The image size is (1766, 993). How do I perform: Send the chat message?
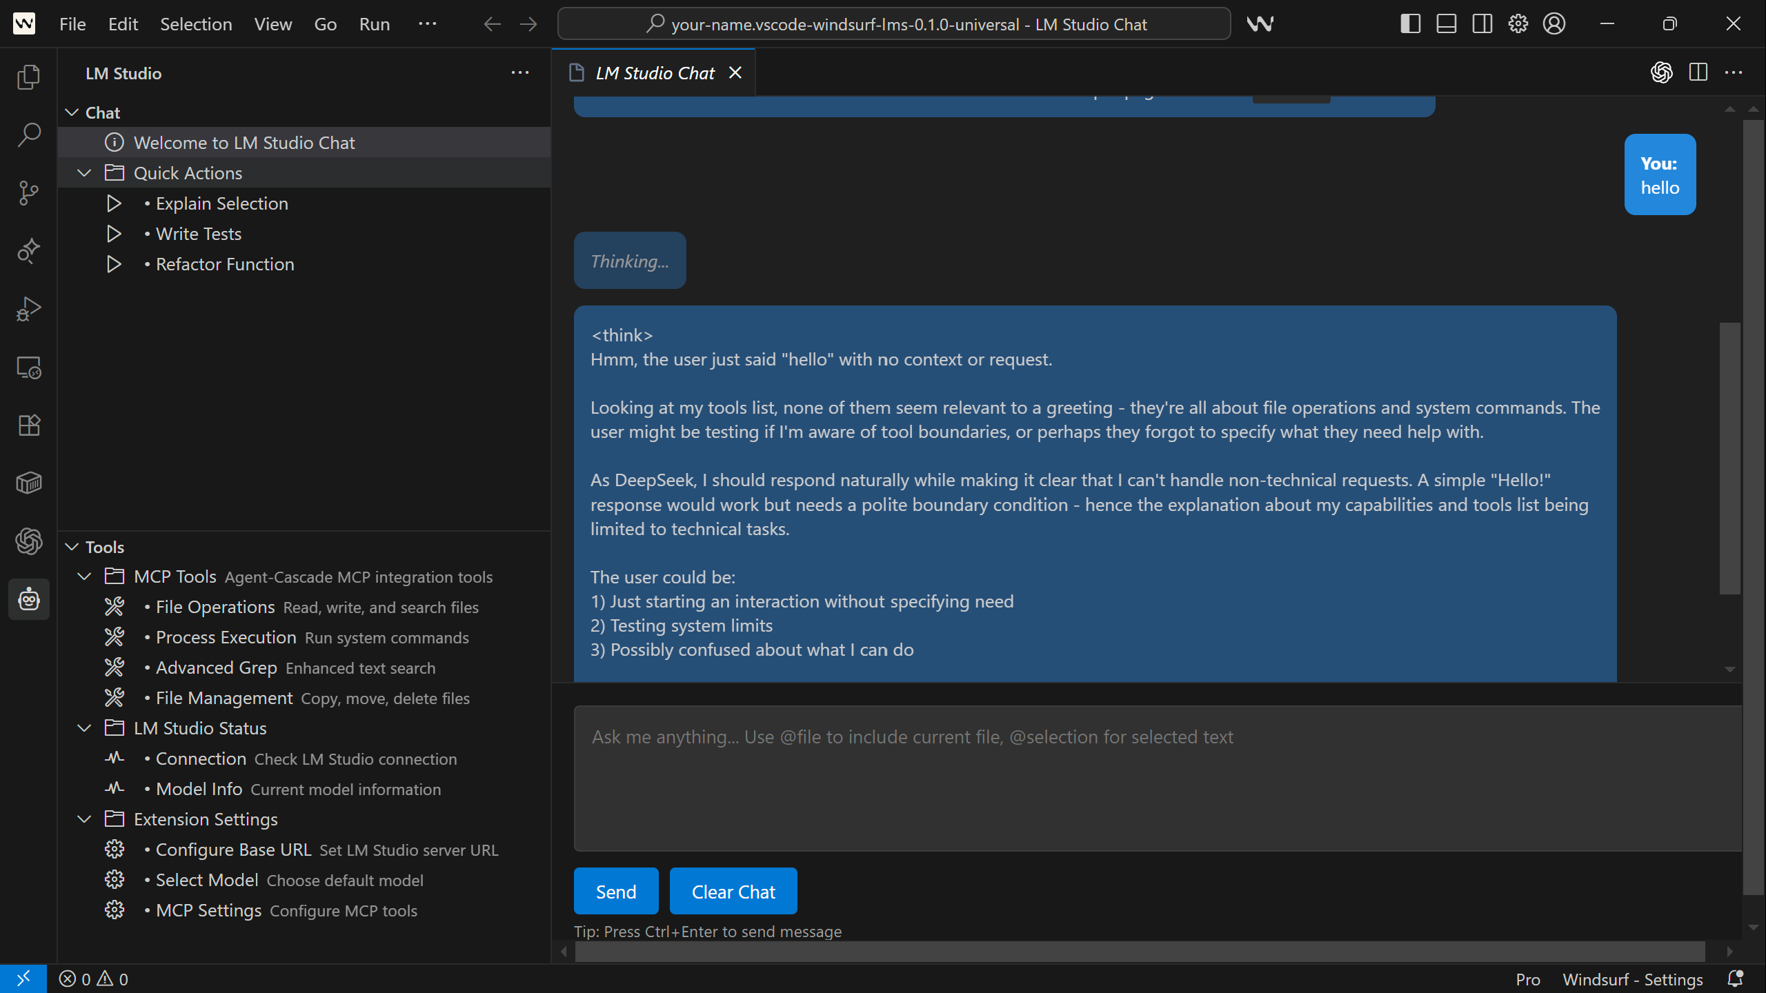616,892
